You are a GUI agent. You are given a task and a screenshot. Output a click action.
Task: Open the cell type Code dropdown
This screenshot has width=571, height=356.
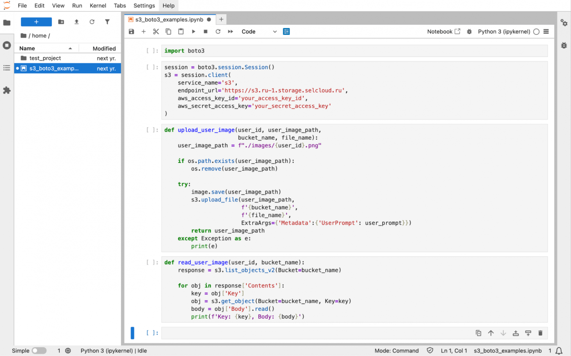pos(259,32)
